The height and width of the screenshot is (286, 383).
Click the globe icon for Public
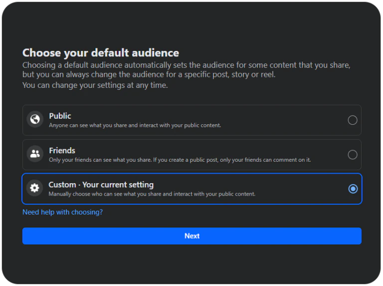pos(35,119)
